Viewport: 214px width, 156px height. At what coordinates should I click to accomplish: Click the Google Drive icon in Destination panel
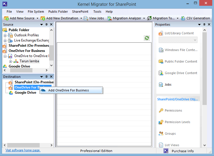point(11,93)
